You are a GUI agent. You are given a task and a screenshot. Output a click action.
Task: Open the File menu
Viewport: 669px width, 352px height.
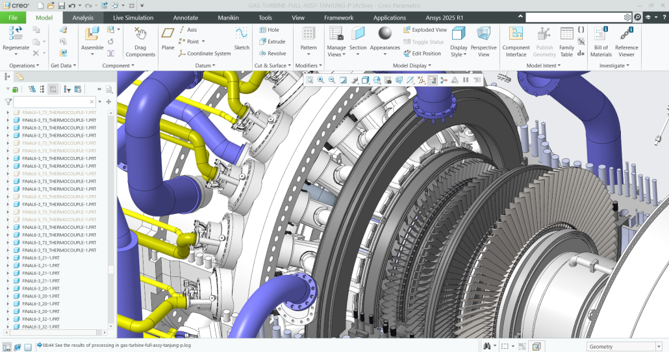[x=13, y=18]
